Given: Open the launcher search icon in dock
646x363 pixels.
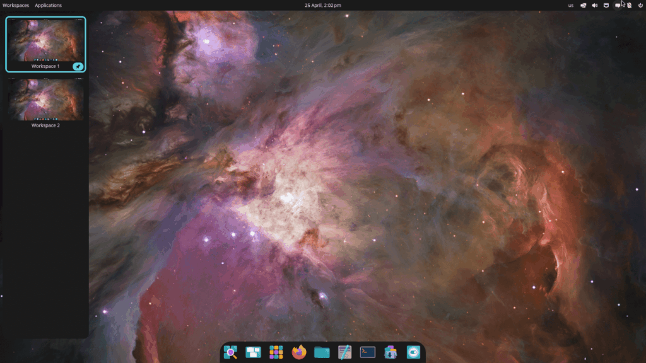Looking at the screenshot, I should 230,352.
